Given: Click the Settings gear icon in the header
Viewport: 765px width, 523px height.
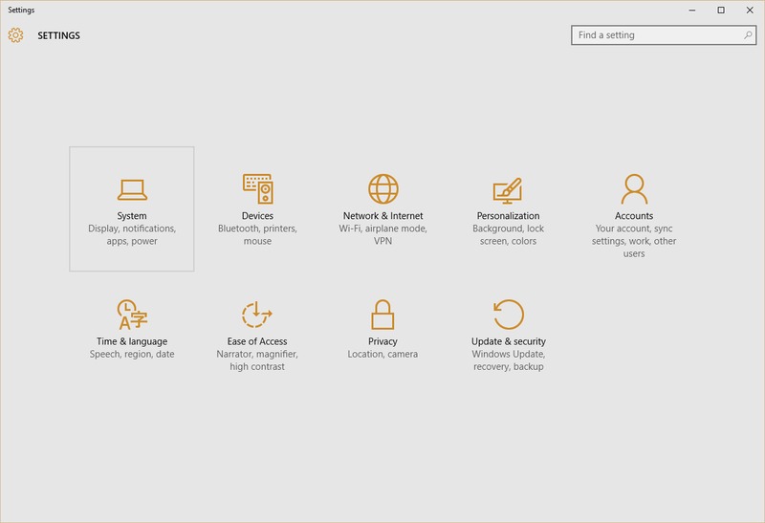Looking at the screenshot, I should tap(15, 35).
